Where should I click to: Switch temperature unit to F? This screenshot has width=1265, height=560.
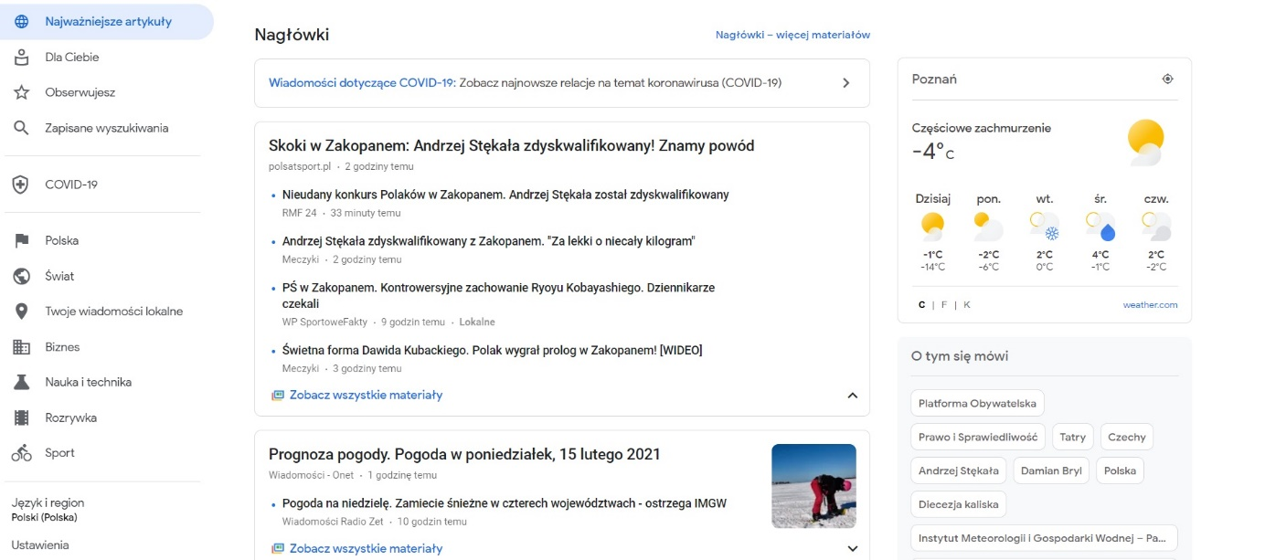click(x=943, y=305)
